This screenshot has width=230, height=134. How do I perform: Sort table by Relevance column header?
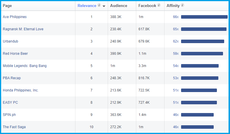tap(87, 6)
